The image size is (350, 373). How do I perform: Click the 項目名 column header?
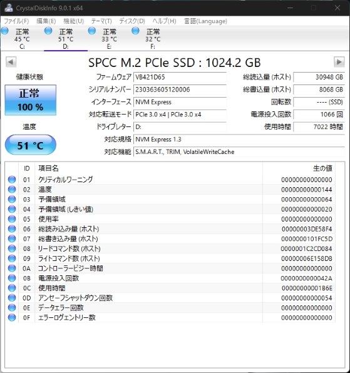coord(149,168)
